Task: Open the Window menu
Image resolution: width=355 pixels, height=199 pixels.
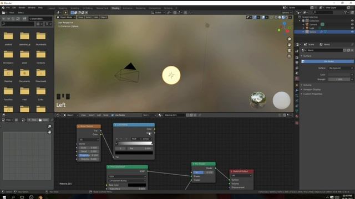Action: (x=32, y=8)
